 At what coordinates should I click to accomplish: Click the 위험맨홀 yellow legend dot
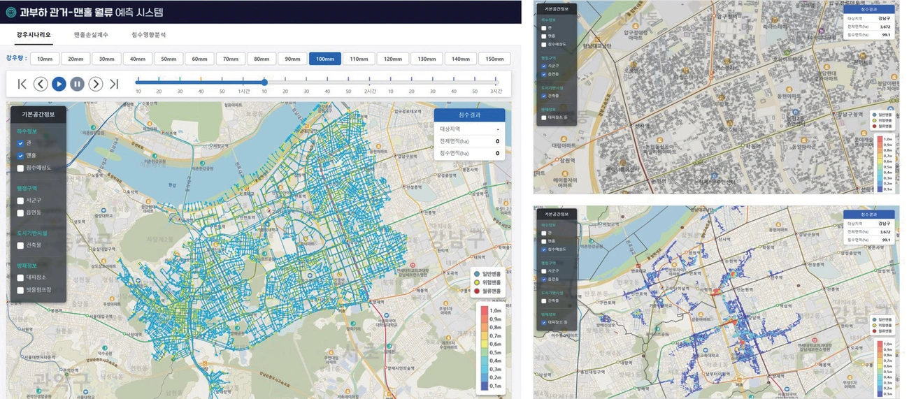(477, 282)
